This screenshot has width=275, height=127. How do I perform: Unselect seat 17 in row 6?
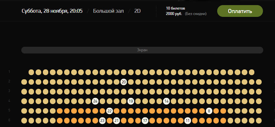click(145, 121)
